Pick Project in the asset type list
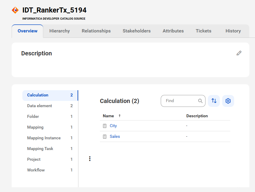 [50, 159]
